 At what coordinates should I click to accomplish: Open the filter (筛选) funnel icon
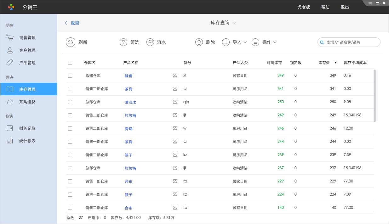click(x=123, y=42)
